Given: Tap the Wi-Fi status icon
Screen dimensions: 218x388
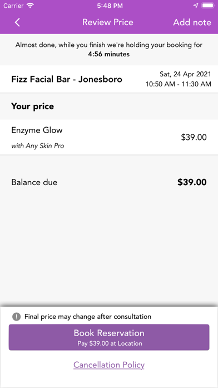Looking at the screenshot, I should pyautogui.click(x=30, y=6).
